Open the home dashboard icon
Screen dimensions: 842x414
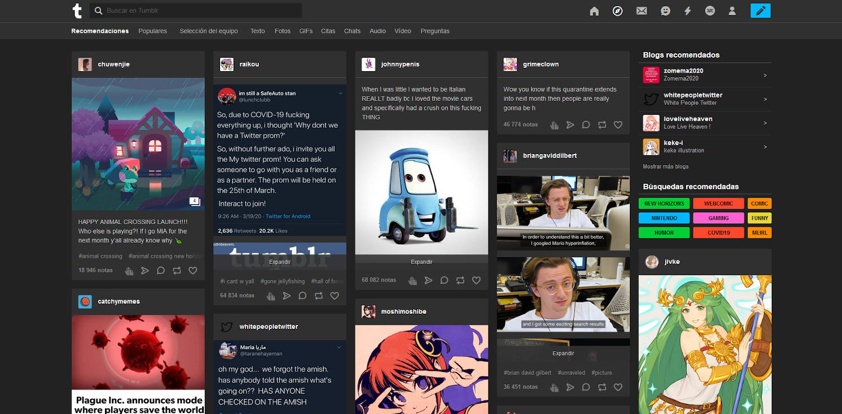coord(594,11)
